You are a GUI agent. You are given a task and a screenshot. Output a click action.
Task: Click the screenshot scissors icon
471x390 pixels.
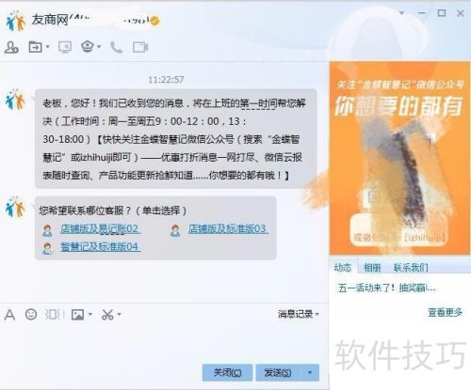tap(107, 315)
